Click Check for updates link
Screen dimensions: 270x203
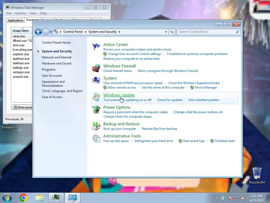click(170, 100)
